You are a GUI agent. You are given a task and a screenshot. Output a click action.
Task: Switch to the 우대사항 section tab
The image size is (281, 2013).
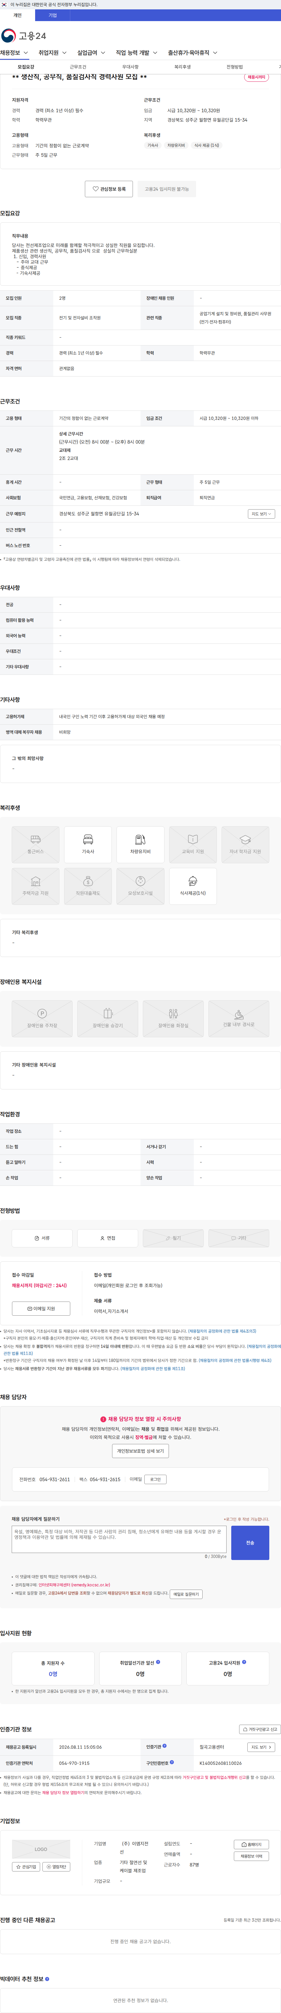[130, 67]
